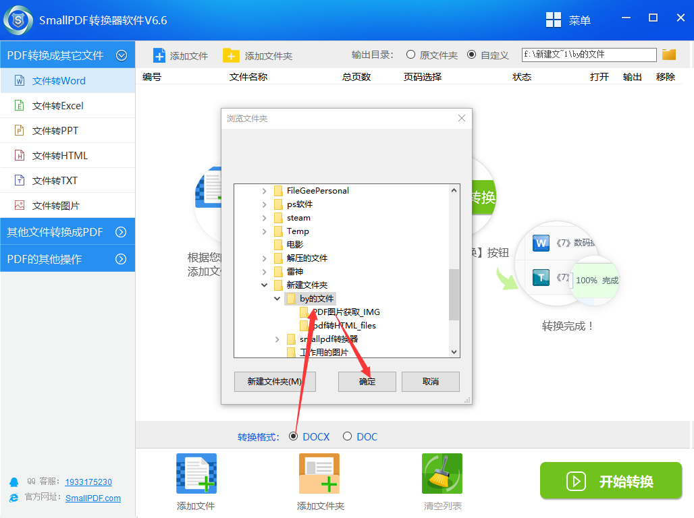Click the tree scrollbar up arrow
The image size is (694, 518).
454,190
